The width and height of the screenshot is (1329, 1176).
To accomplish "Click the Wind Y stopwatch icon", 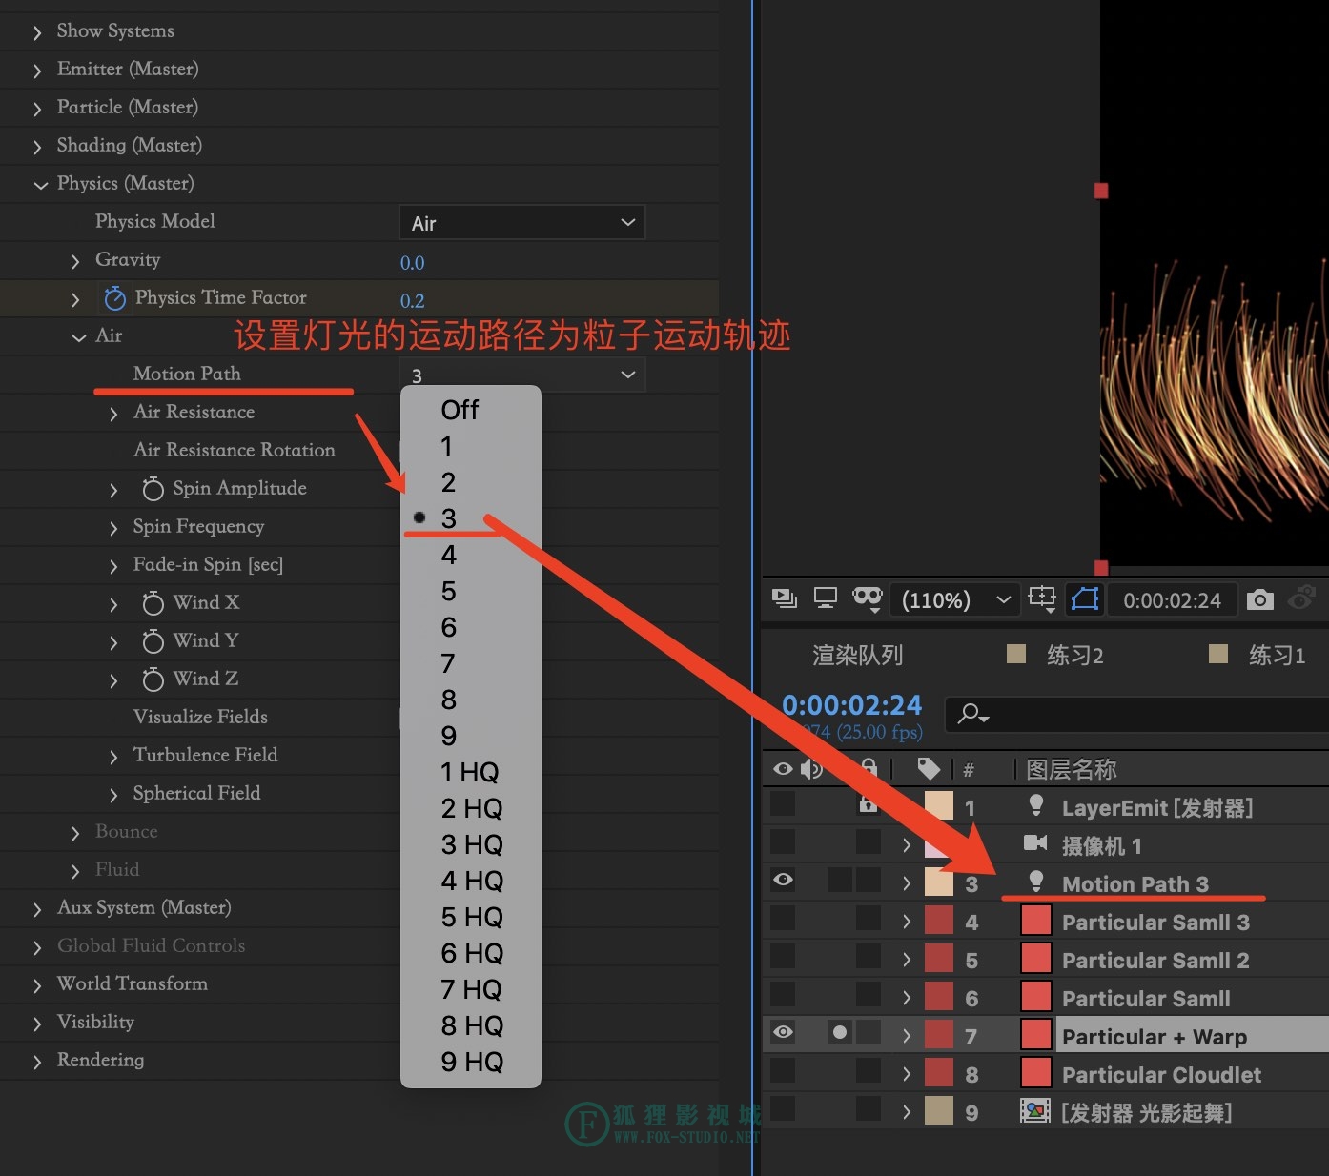I will click(153, 641).
